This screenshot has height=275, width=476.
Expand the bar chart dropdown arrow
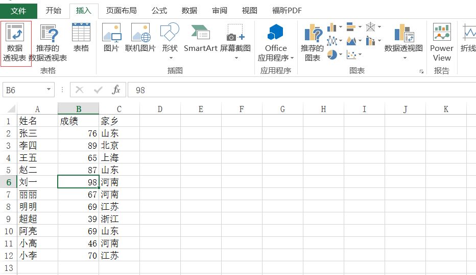(360, 27)
